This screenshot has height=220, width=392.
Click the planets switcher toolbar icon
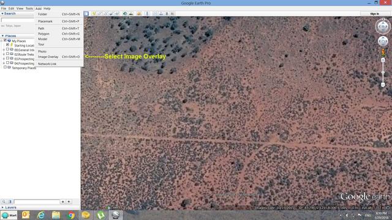pyautogui.click(x=139, y=13)
